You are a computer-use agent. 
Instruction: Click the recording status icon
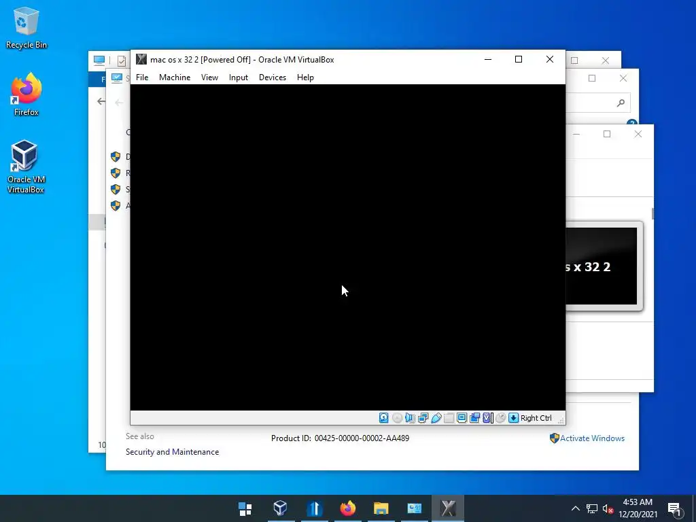coord(474,418)
